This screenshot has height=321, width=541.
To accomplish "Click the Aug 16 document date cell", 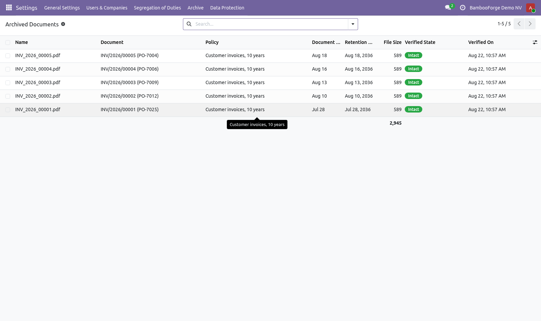I will click(320, 69).
